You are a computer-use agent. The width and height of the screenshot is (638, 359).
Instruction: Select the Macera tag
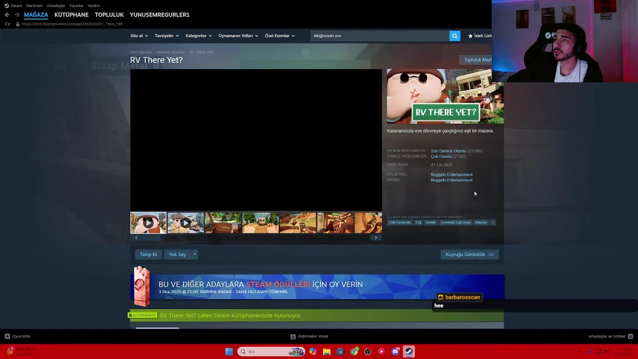click(481, 222)
